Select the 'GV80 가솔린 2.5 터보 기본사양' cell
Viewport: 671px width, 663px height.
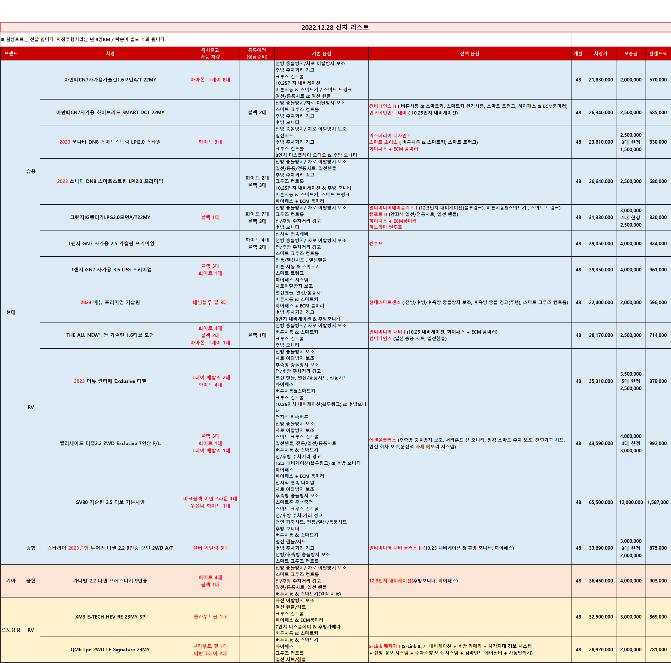pos(110,502)
